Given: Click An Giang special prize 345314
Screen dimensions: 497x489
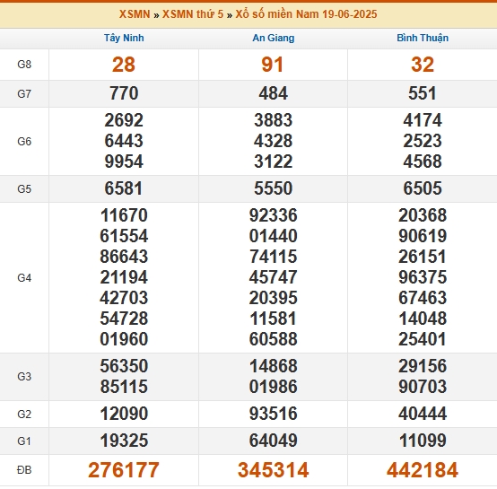Looking at the screenshot, I should [274, 469].
